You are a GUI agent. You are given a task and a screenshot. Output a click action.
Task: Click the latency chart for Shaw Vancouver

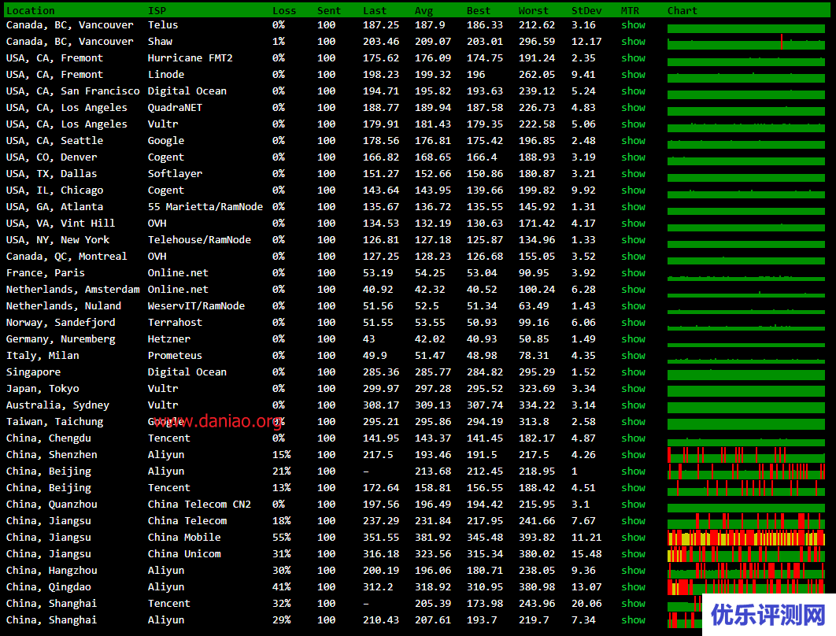[x=746, y=42]
